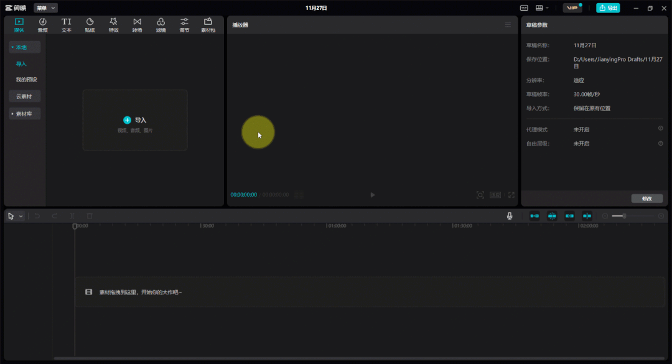Click the 保留在原有位置 import mode value
This screenshot has height=364, width=672.
coord(592,108)
